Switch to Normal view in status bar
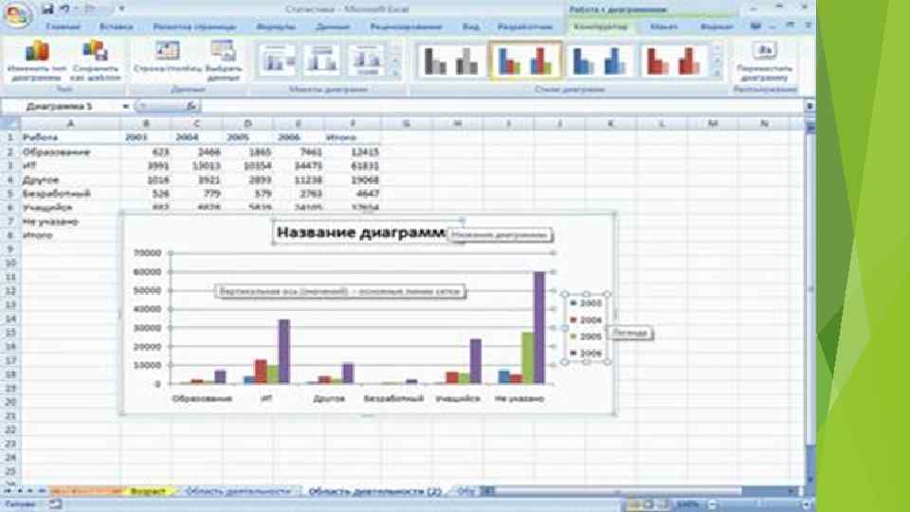This screenshot has height=512, width=910. 634,504
